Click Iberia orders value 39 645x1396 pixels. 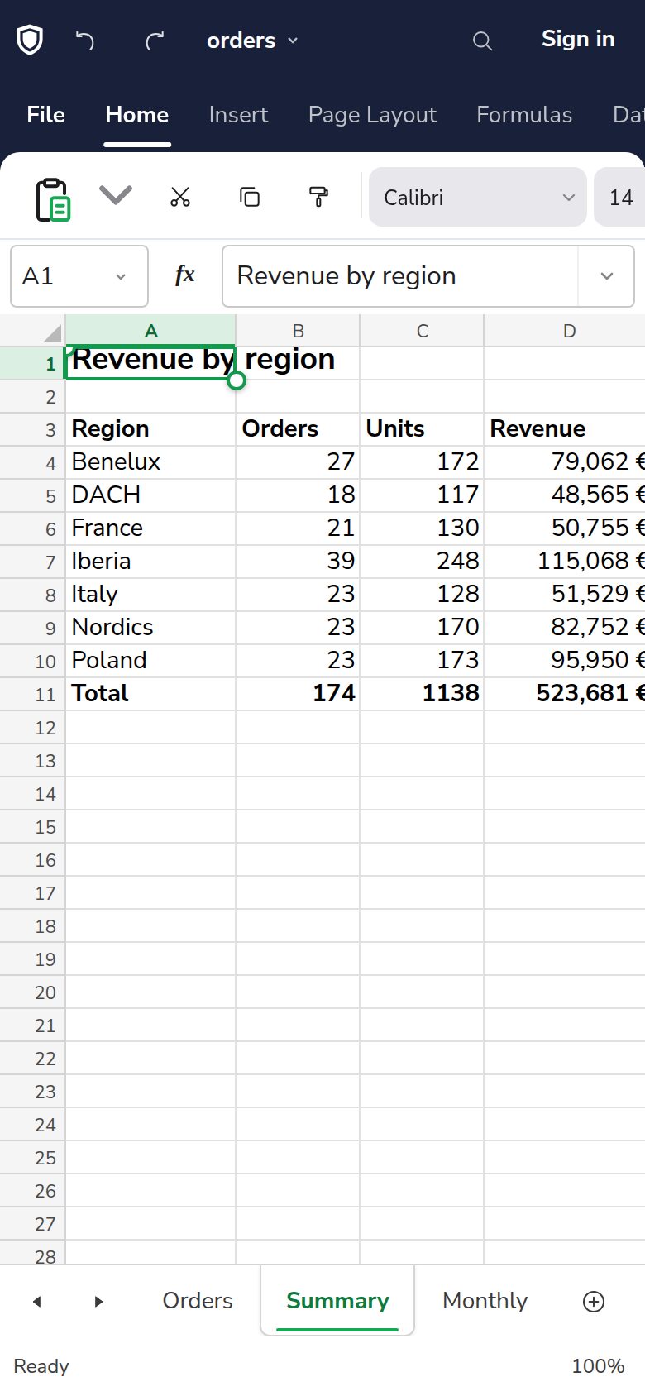pos(298,562)
